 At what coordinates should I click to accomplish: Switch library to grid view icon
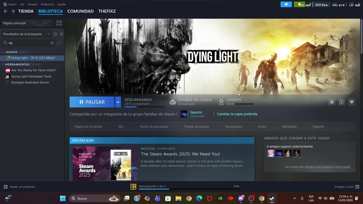(x=59, y=23)
